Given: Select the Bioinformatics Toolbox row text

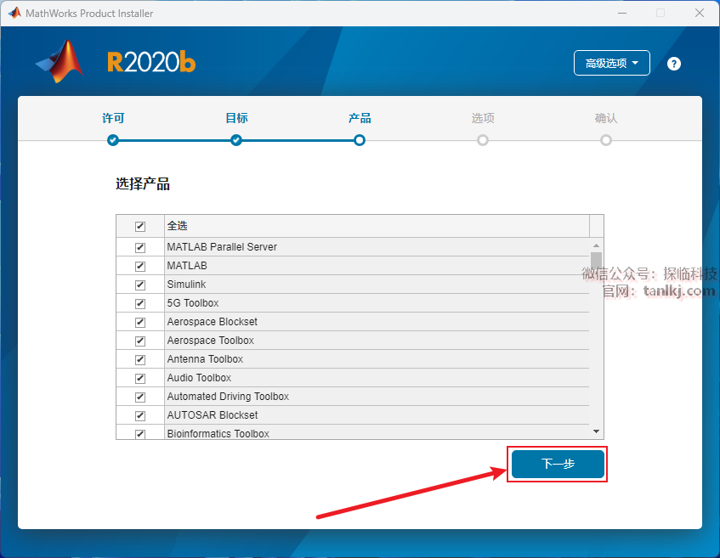Looking at the screenshot, I should pyautogui.click(x=218, y=434).
